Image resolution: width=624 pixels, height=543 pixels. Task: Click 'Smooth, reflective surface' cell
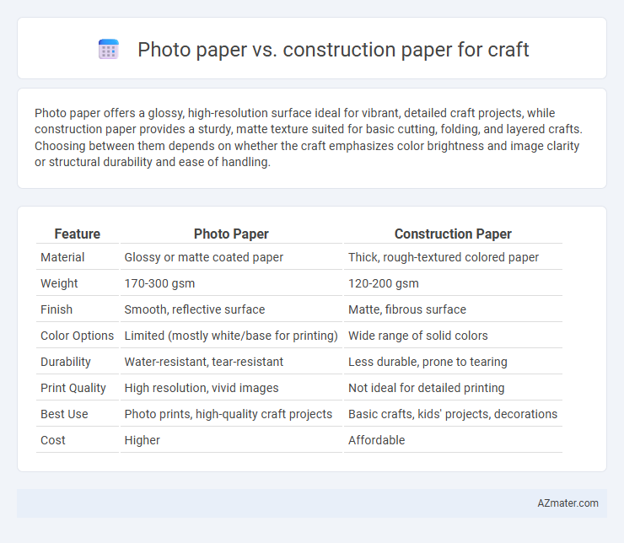[195, 309]
